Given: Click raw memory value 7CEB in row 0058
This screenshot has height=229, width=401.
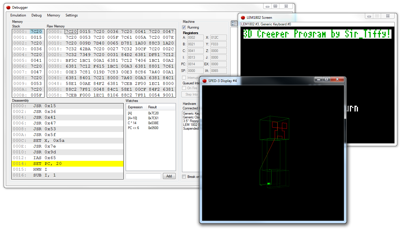Looking at the screenshot, I should pos(71,95).
